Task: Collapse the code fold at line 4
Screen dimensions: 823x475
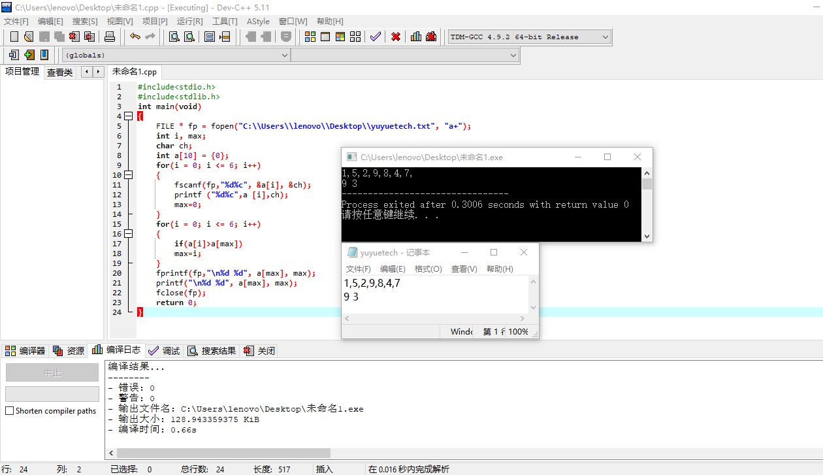Action: [129, 116]
